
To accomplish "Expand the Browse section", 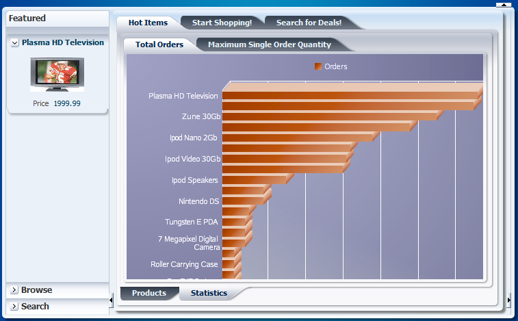I will [x=14, y=290].
